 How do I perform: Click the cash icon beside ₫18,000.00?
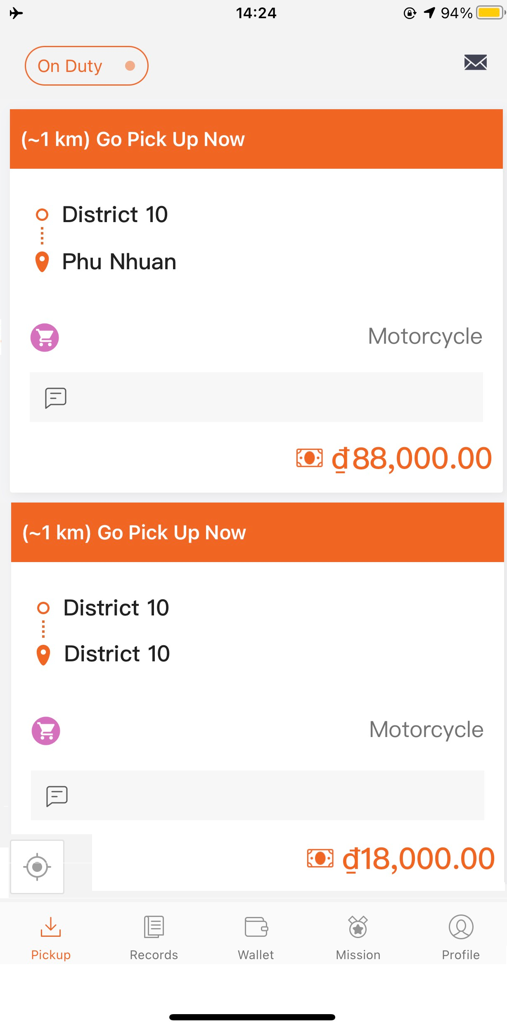[320, 858]
